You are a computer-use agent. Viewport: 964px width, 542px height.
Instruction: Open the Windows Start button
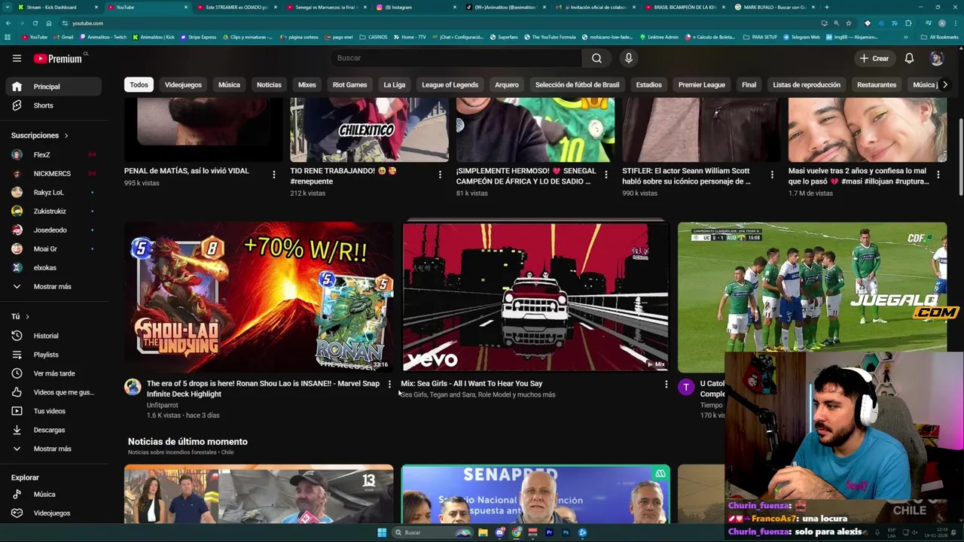382,533
